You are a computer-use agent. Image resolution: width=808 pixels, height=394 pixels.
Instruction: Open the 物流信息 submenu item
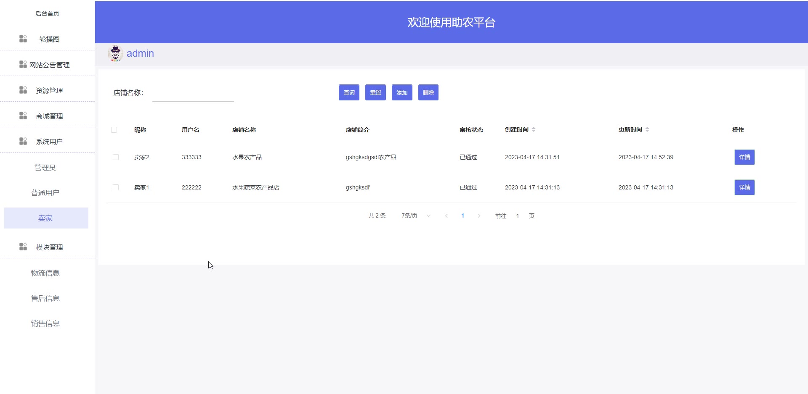45,273
